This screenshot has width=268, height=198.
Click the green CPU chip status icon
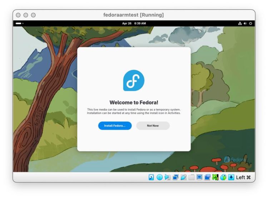tap(215, 177)
